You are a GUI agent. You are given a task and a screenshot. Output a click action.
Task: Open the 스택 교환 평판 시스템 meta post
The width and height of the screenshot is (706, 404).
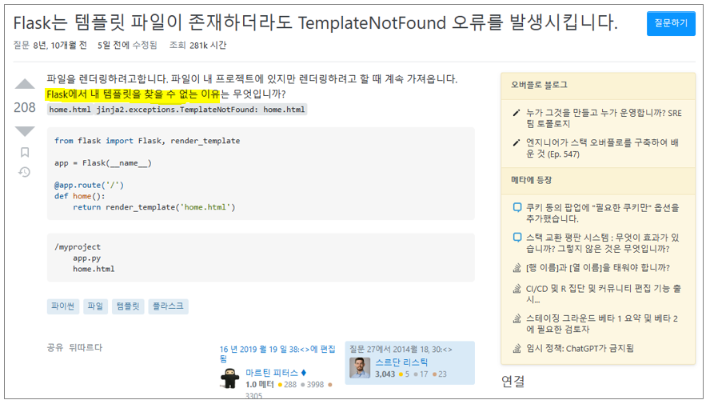(602, 242)
